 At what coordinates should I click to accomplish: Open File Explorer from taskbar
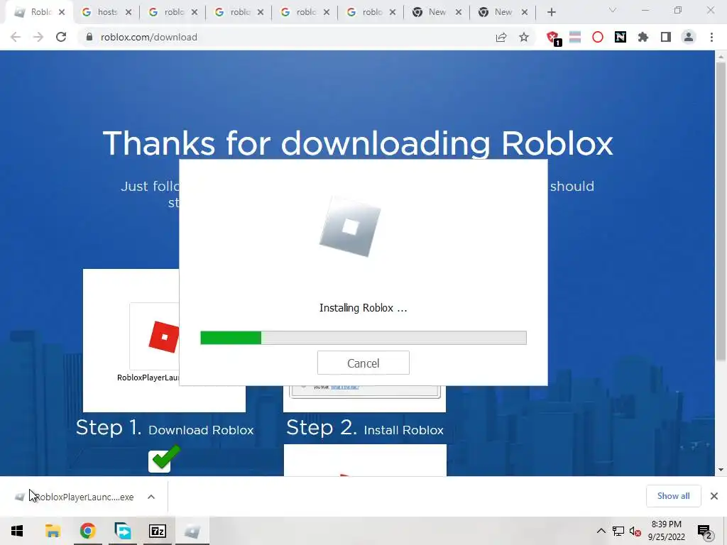53,531
